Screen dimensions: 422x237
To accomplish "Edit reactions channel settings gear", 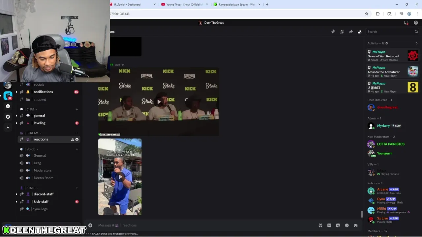I will tap(77, 139).
